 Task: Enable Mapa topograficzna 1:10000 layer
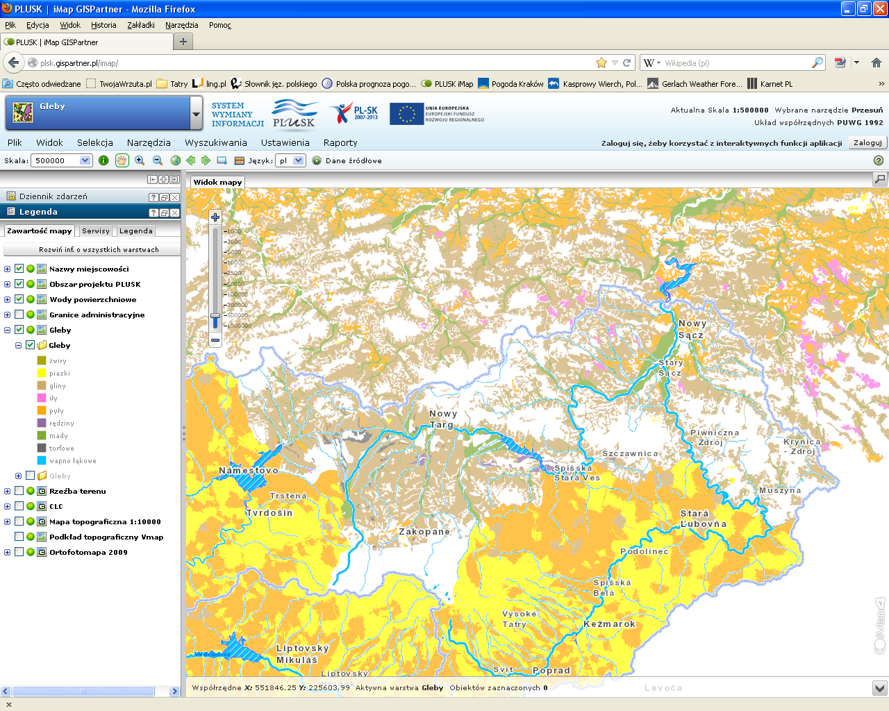point(19,521)
